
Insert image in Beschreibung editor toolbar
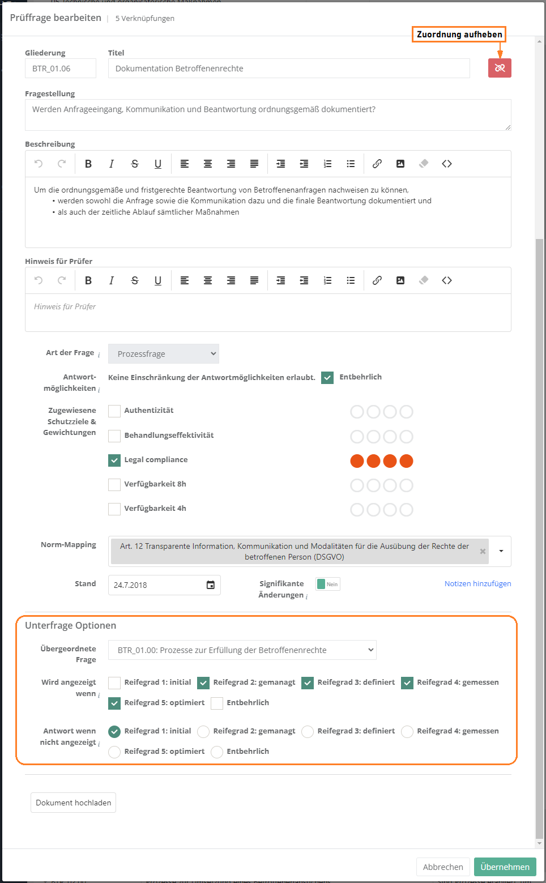[400, 164]
